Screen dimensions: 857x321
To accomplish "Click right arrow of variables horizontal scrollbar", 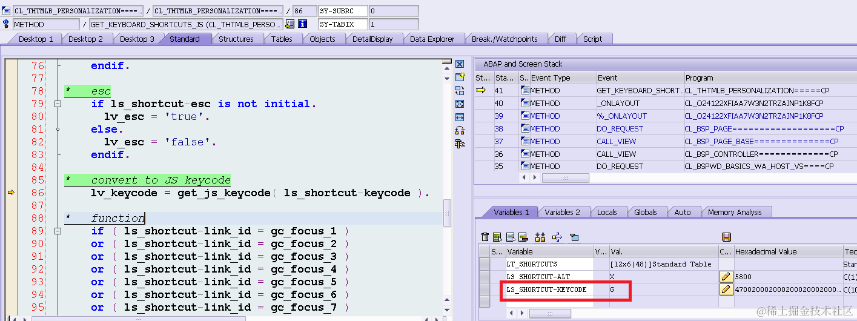I will pos(521,313).
